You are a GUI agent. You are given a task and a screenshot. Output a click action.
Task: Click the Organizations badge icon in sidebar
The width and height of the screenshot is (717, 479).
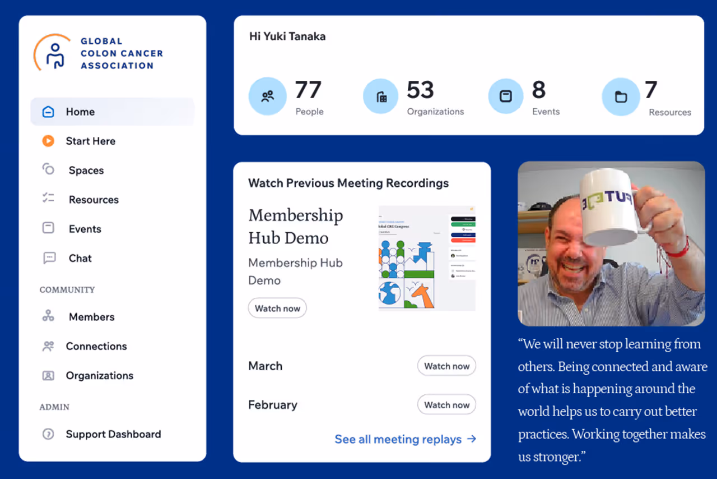48,375
